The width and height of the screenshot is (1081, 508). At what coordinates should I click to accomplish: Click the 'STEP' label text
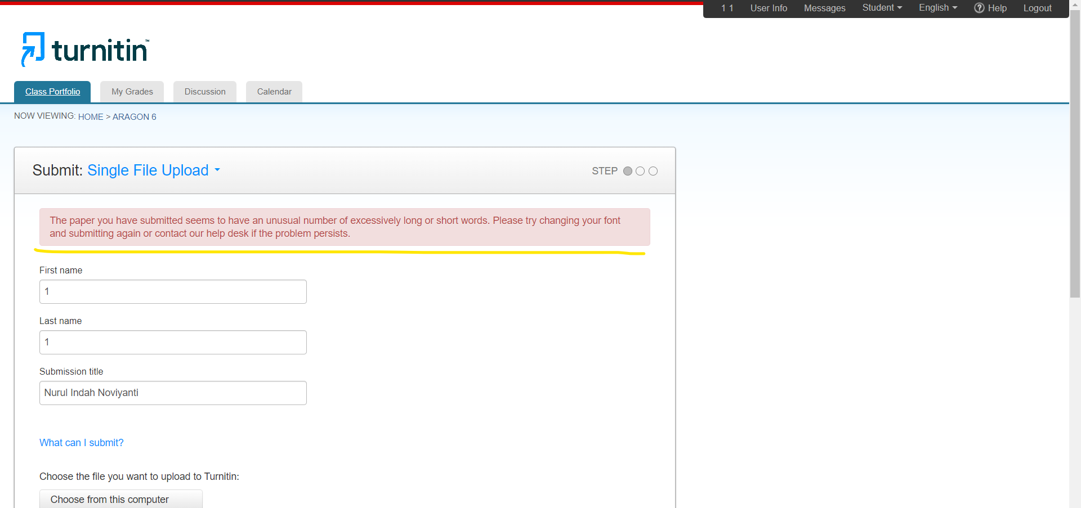point(605,171)
